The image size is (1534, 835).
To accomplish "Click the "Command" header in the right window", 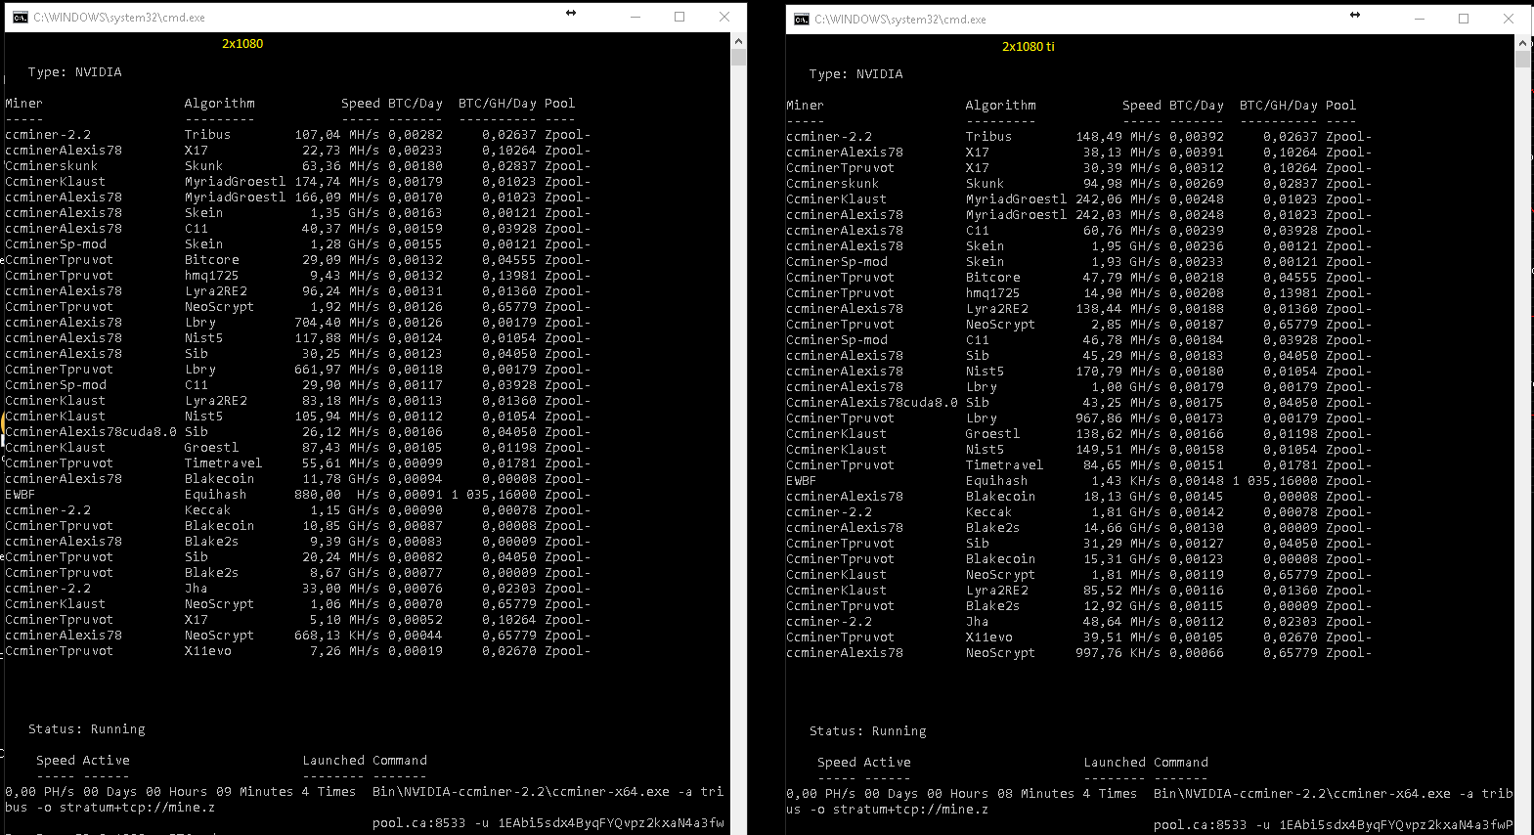I will pyautogui.click(x=1181, y=763).
